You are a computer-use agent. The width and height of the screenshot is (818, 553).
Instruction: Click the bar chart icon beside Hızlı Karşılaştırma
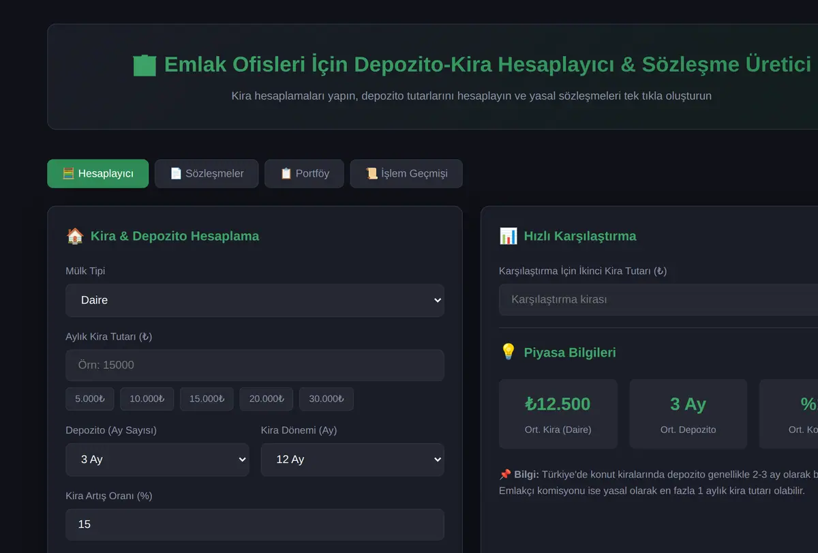(x=508, y=236)
